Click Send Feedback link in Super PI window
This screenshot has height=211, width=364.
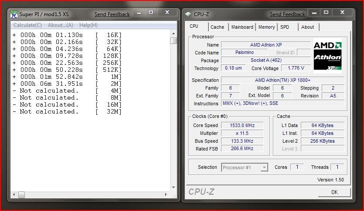point(112,14)
